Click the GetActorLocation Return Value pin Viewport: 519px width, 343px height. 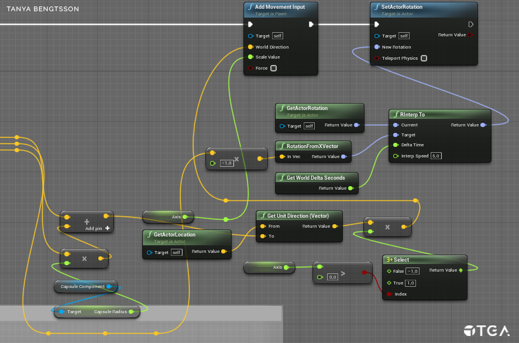(224, 251)
